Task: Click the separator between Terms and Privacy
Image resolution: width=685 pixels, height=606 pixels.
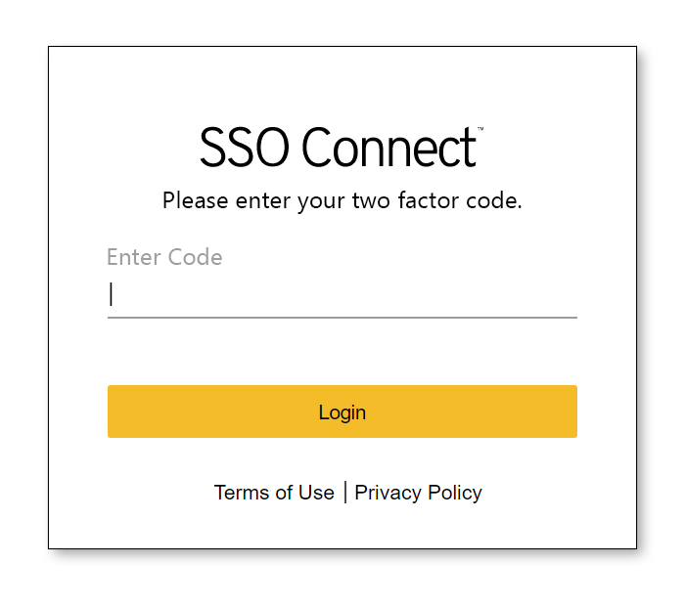Action: [x=345, y=492]
